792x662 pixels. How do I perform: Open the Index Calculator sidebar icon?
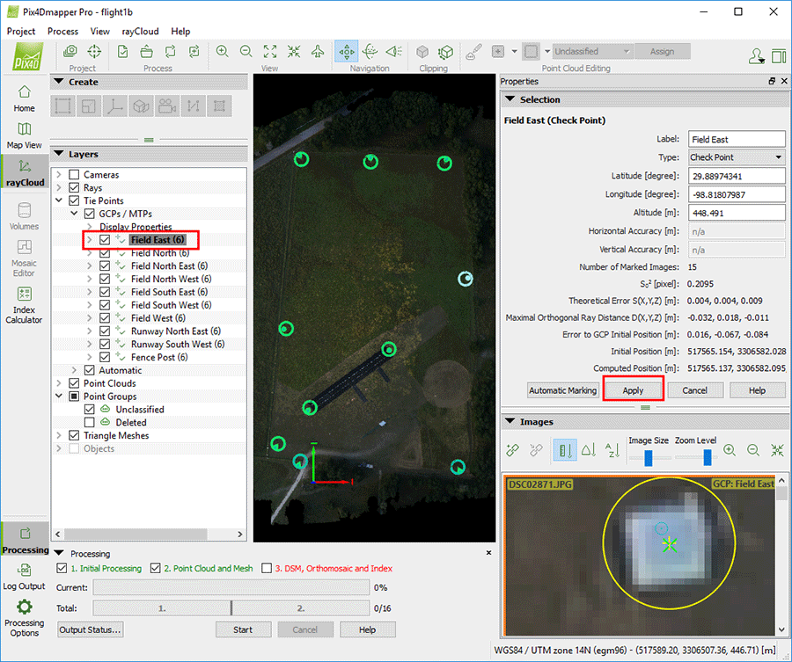point(24,303)
